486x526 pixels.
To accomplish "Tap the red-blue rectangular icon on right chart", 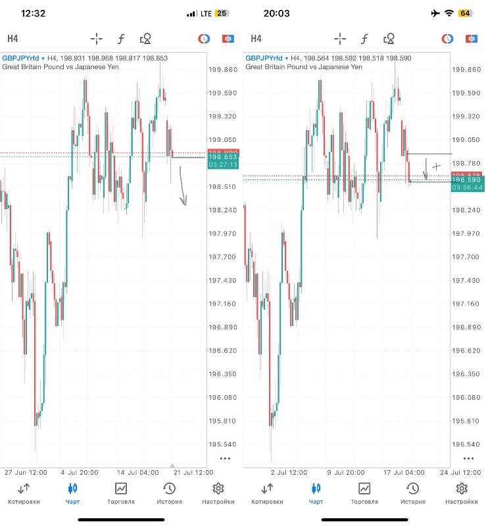I will point(471,39).
